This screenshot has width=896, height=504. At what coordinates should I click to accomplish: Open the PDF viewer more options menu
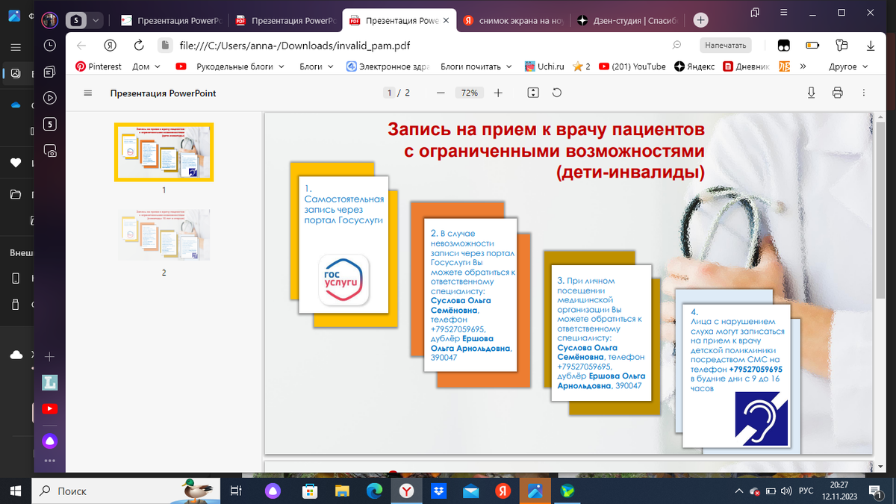862,93
